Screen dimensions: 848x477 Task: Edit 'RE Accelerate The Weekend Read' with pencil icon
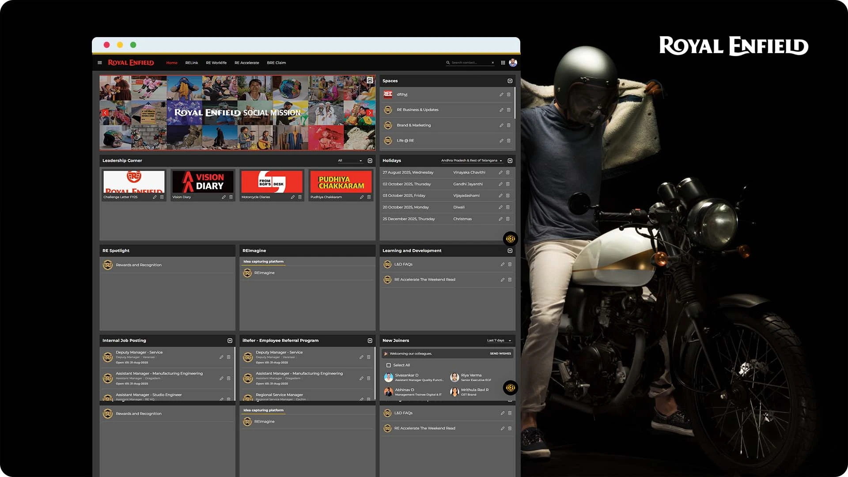(x=502, y=280)
